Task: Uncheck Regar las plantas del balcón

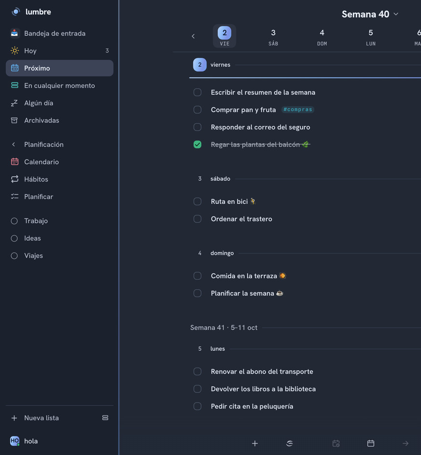Action: [197, 144]
